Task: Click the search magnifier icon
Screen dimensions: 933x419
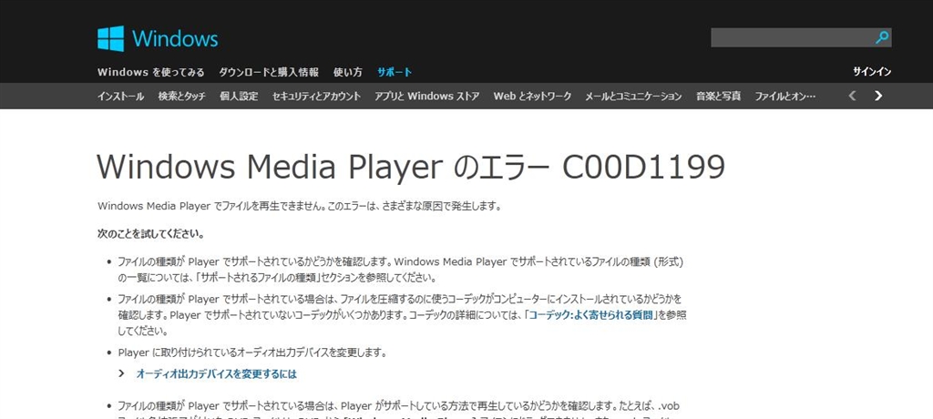Action: [x=882, y=37]
